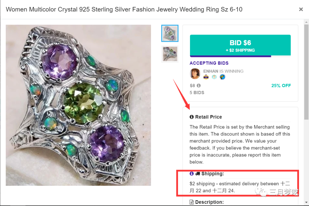Click the ENHAN bidder name
309x206 pixels.
coord(211,71)
